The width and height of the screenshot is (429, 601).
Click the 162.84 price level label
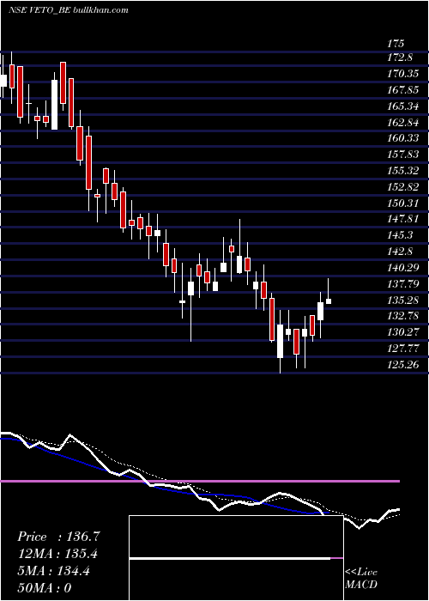403,122
